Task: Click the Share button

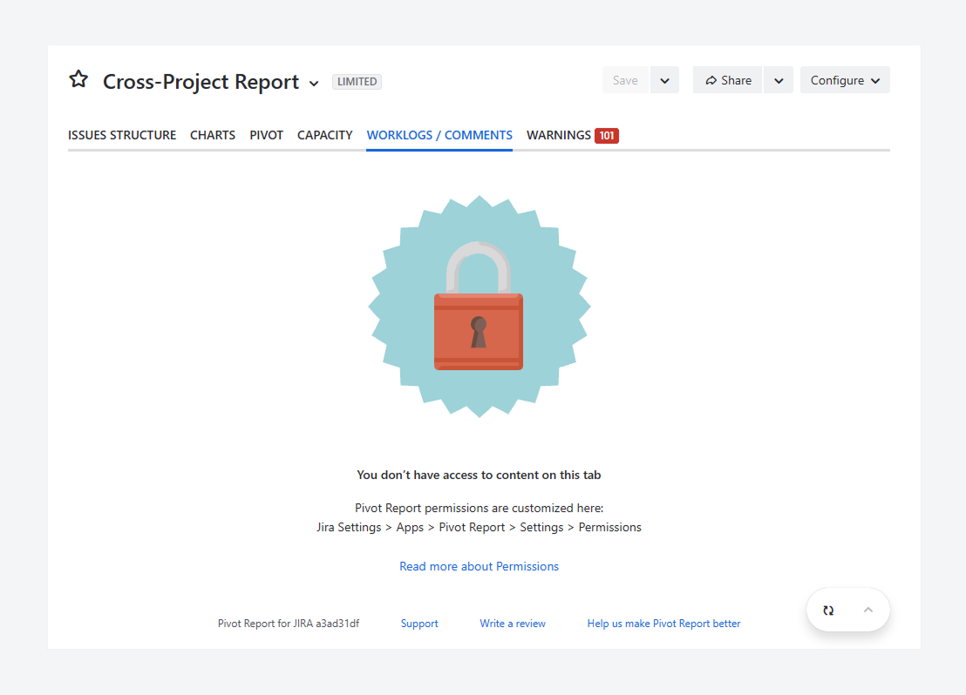Action: click(728, 80)
